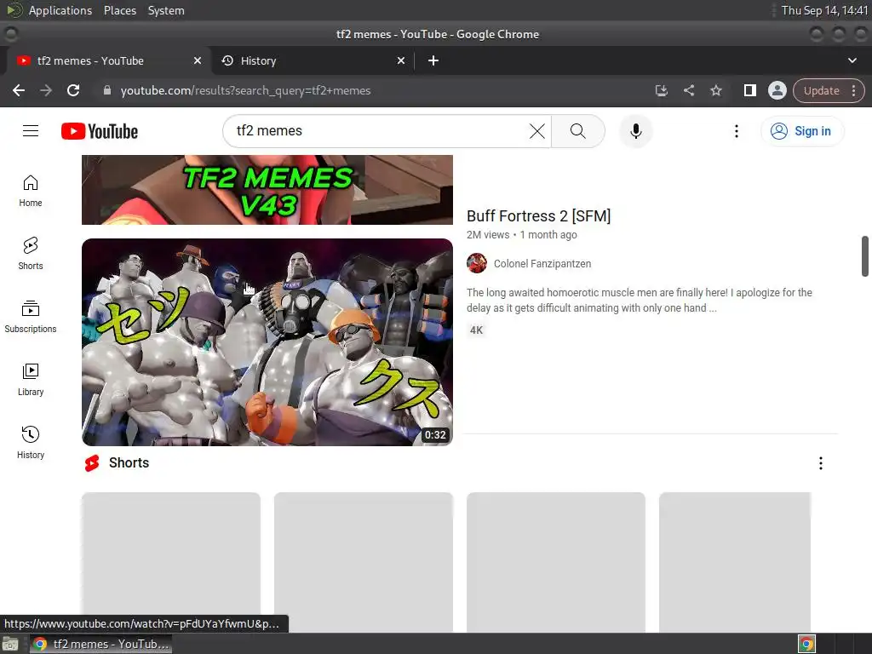Click the video description about muscle men
872x654 pixels.
point(640,301)
